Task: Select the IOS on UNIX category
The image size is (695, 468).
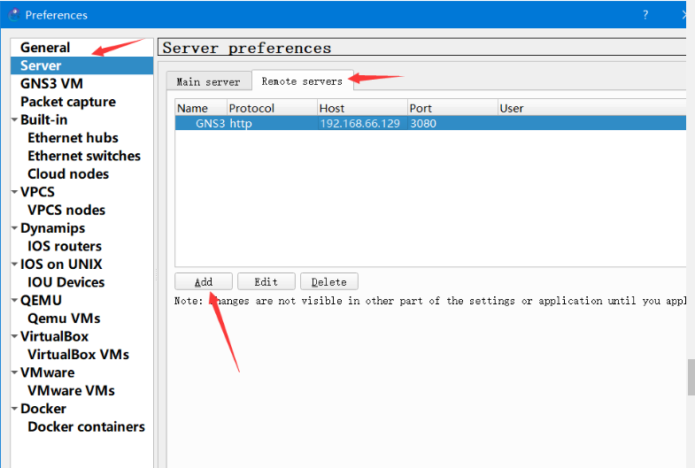Action: (61, 264)
